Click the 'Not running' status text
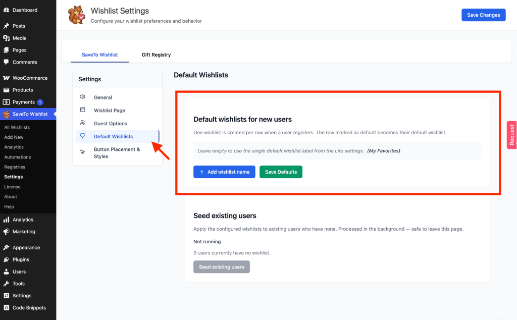Screen dimensions: 517x320 (x=207, y=242)
